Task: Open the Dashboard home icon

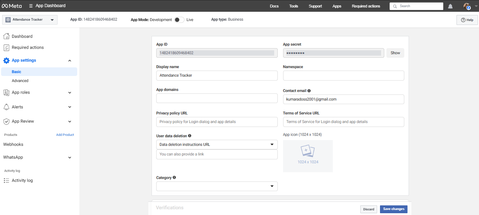Action: (6, 36)
